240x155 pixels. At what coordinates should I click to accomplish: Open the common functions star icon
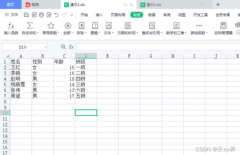(51, 26)
